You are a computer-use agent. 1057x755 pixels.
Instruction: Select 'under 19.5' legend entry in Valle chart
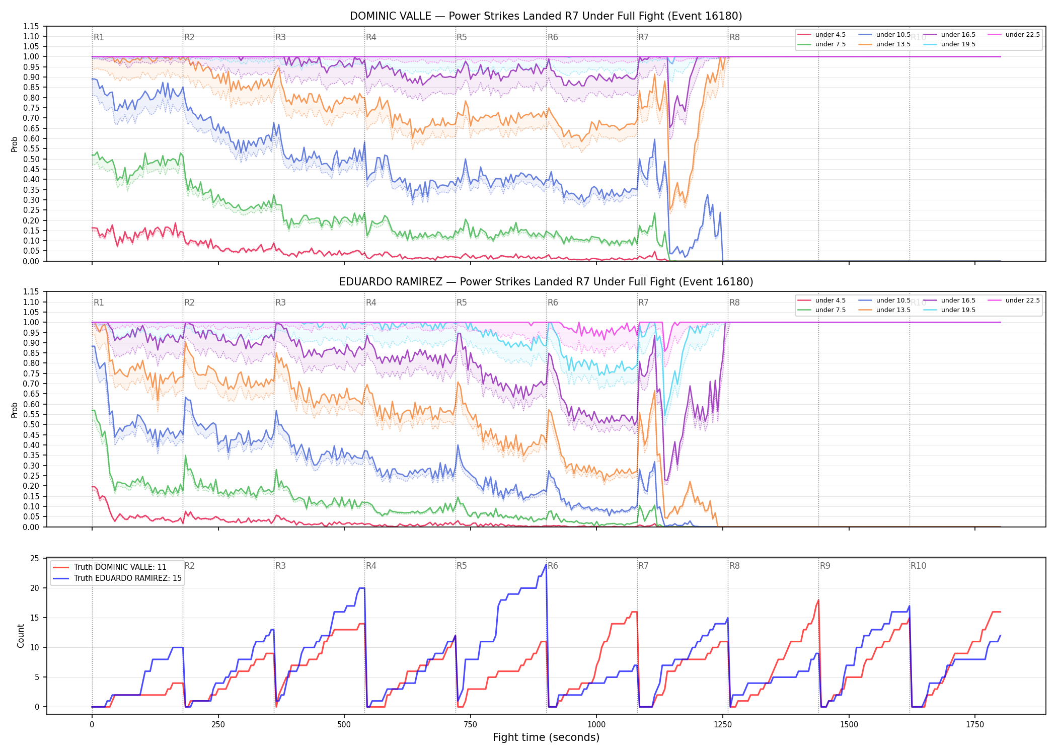coord(949,44)
